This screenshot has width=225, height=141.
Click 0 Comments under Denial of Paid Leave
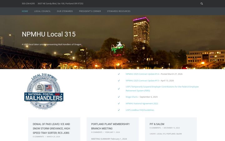click(38, 137)
